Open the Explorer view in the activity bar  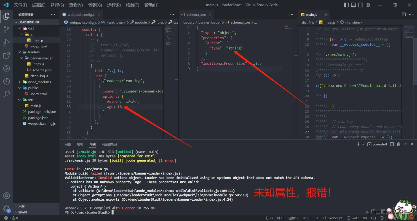click(x=6, y=16)
